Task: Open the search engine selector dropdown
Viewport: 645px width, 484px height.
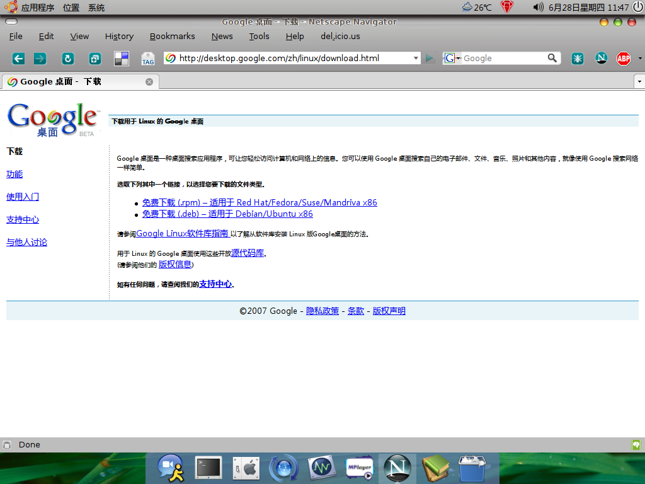Action: point(452,58)
